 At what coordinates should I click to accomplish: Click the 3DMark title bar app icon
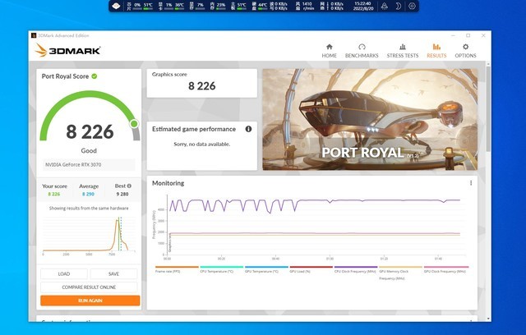pyautogui.click(x=34, y=35)
